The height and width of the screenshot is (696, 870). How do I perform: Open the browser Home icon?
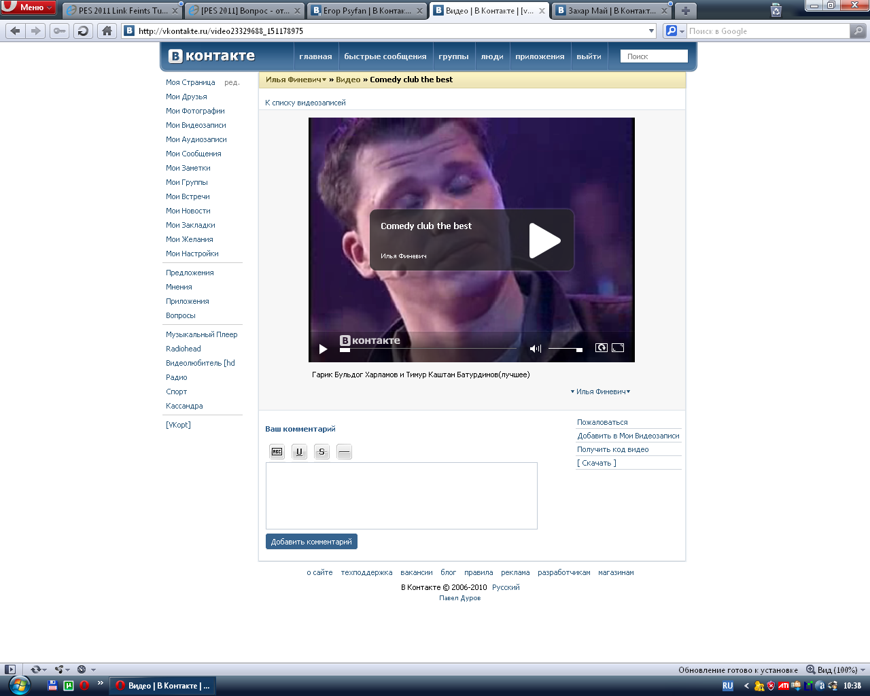(107, 31)
